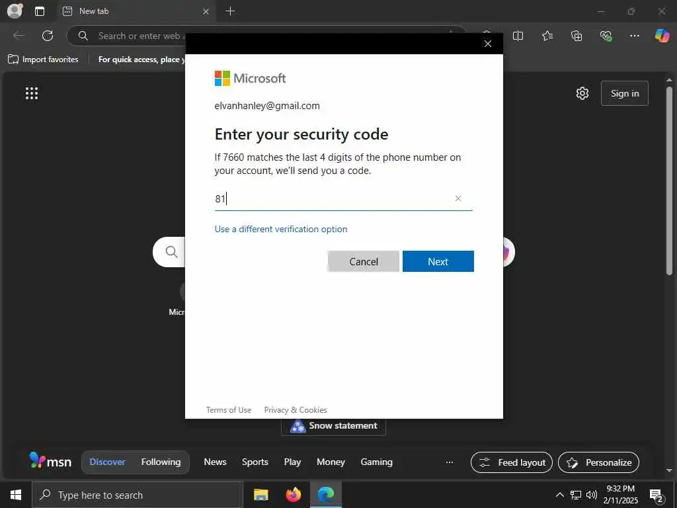Image resolution: width=677 pixels, height=508 pixels.
Task: Open Edge Settings and more menu
Action: click(x=634, y=36)
